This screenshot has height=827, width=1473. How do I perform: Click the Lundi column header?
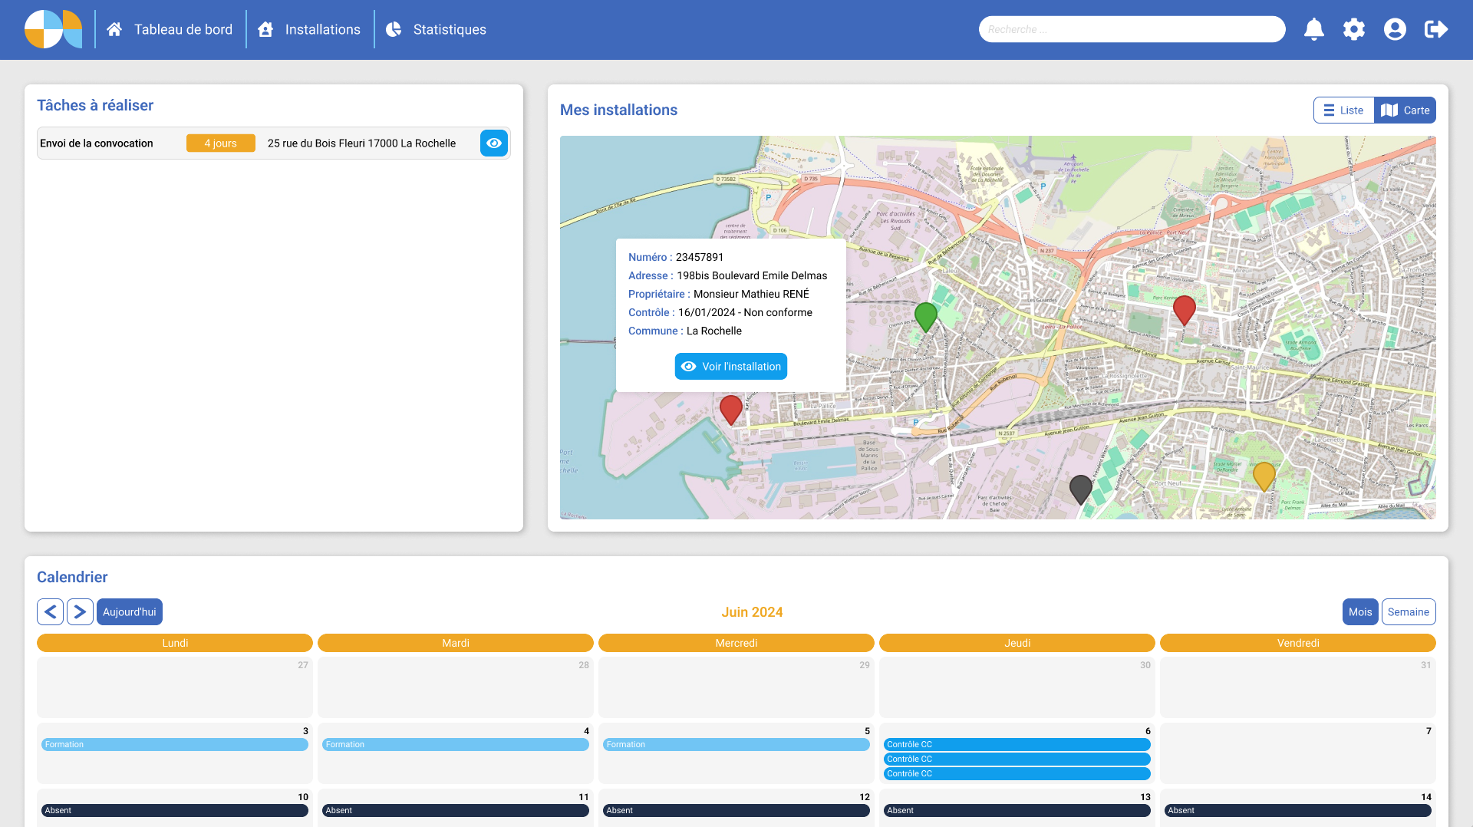[x=175, y=643]
